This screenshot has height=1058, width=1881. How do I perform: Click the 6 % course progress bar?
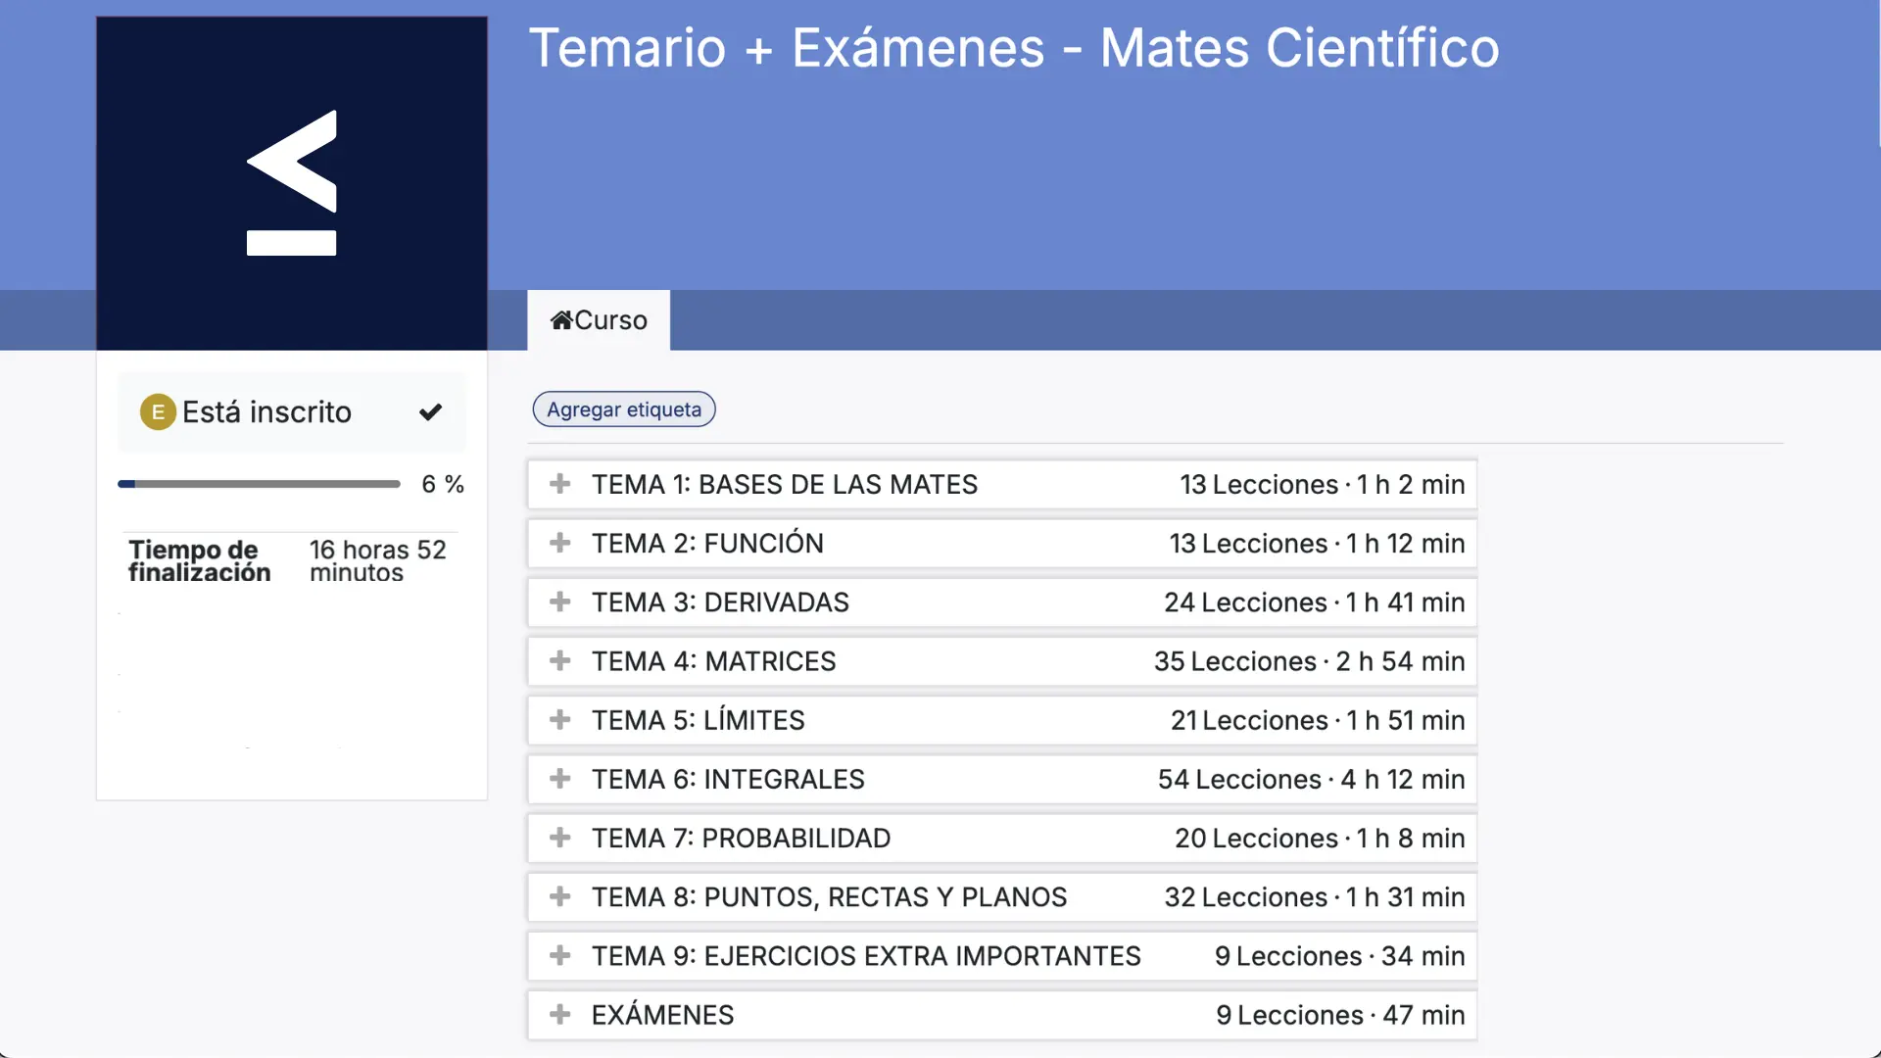pos(259,484)
